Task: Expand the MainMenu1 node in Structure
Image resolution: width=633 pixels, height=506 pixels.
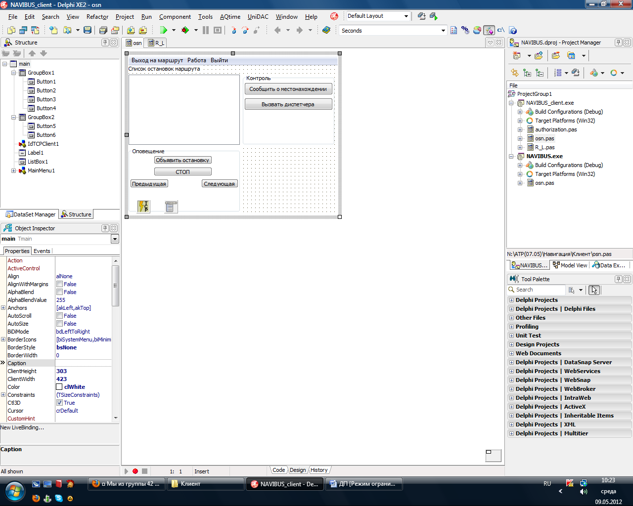Action: point(14,170)
